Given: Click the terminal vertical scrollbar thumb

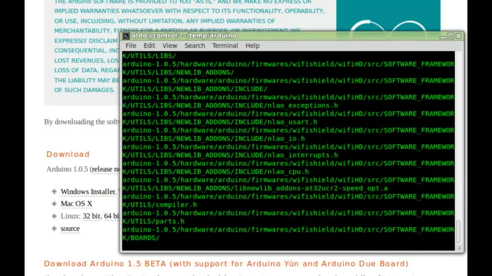Looking at the screenshot, I should coord(458,232).
